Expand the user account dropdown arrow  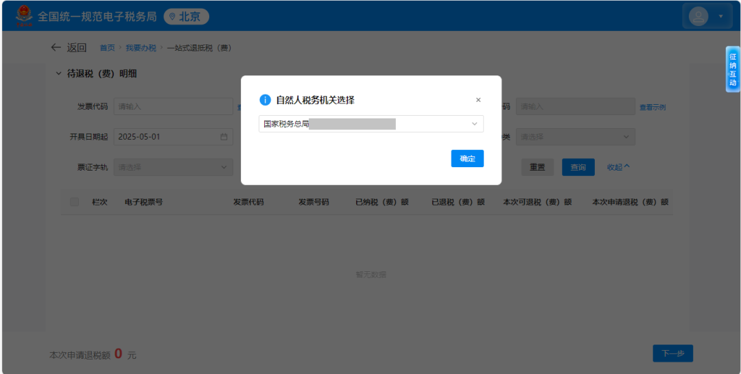pyautogui.click(x=720, y=16)
